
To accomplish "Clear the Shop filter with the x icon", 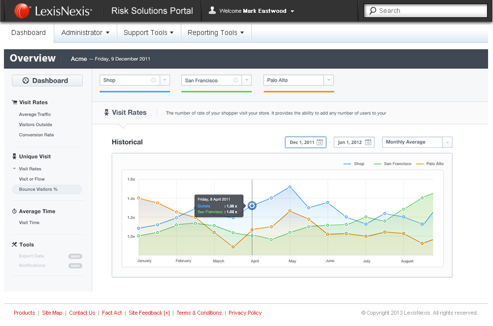I will (x=153, y=80).
